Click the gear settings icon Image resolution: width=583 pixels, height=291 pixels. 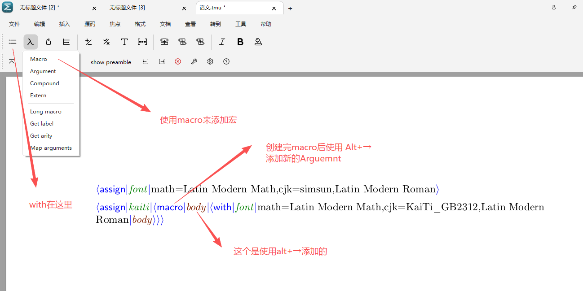[x=210, y=61]
